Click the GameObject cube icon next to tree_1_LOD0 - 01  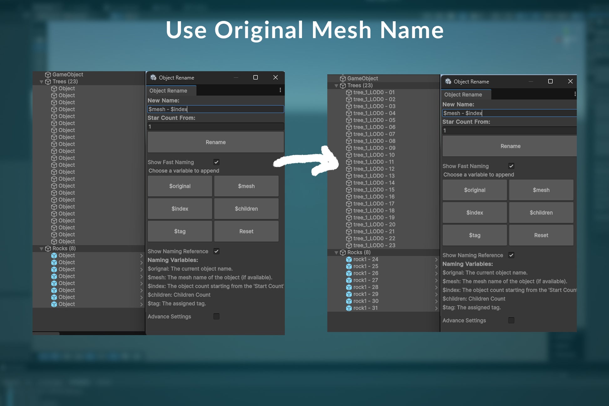[x=349, y=93]
